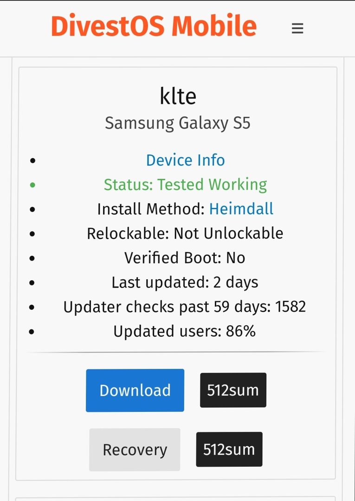Select the Updated users: 86% line
Image resolution: width=355 pixels, height=501 pixels.
pos(184,331)
